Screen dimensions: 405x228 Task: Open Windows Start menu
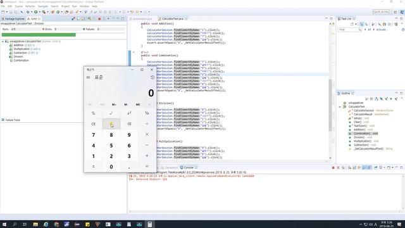(x=4, y=224)
